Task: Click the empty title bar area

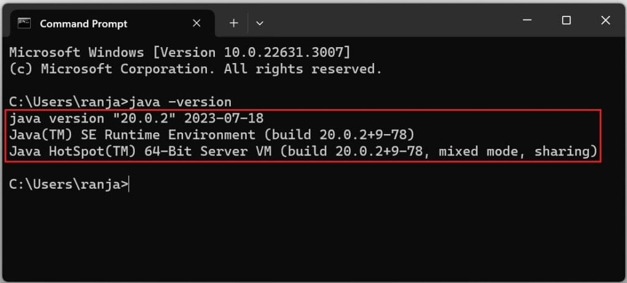Action: [x=388, y=22]
